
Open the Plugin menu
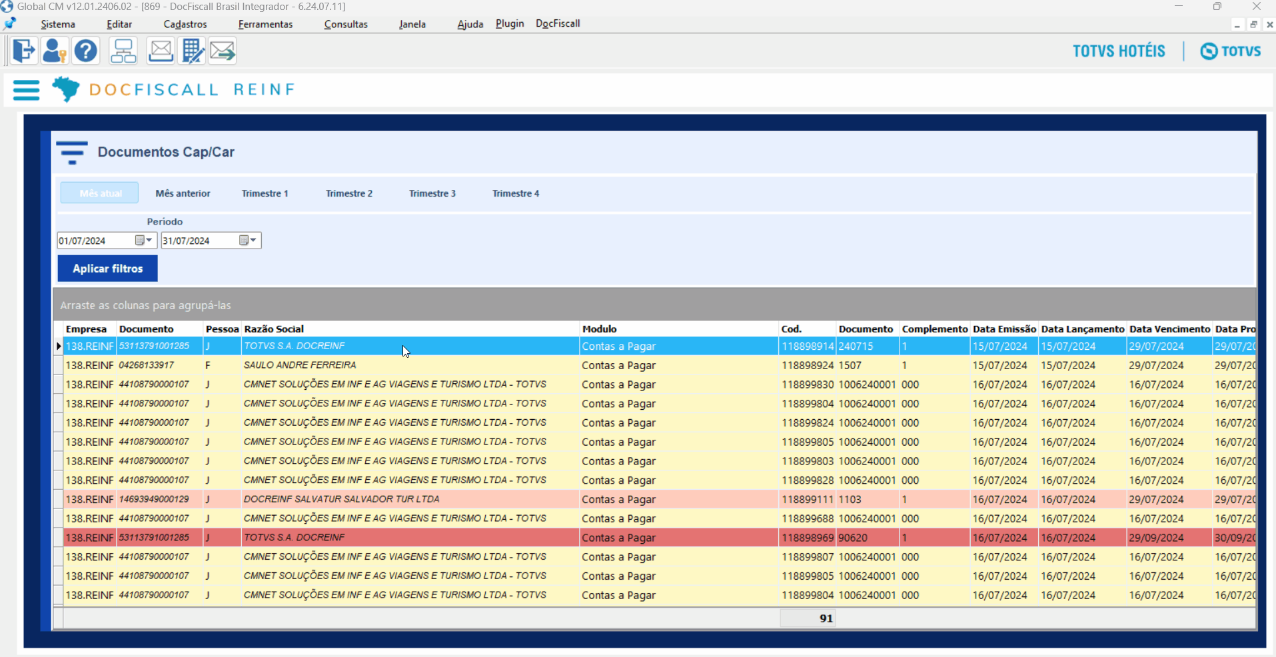[510, 23]
